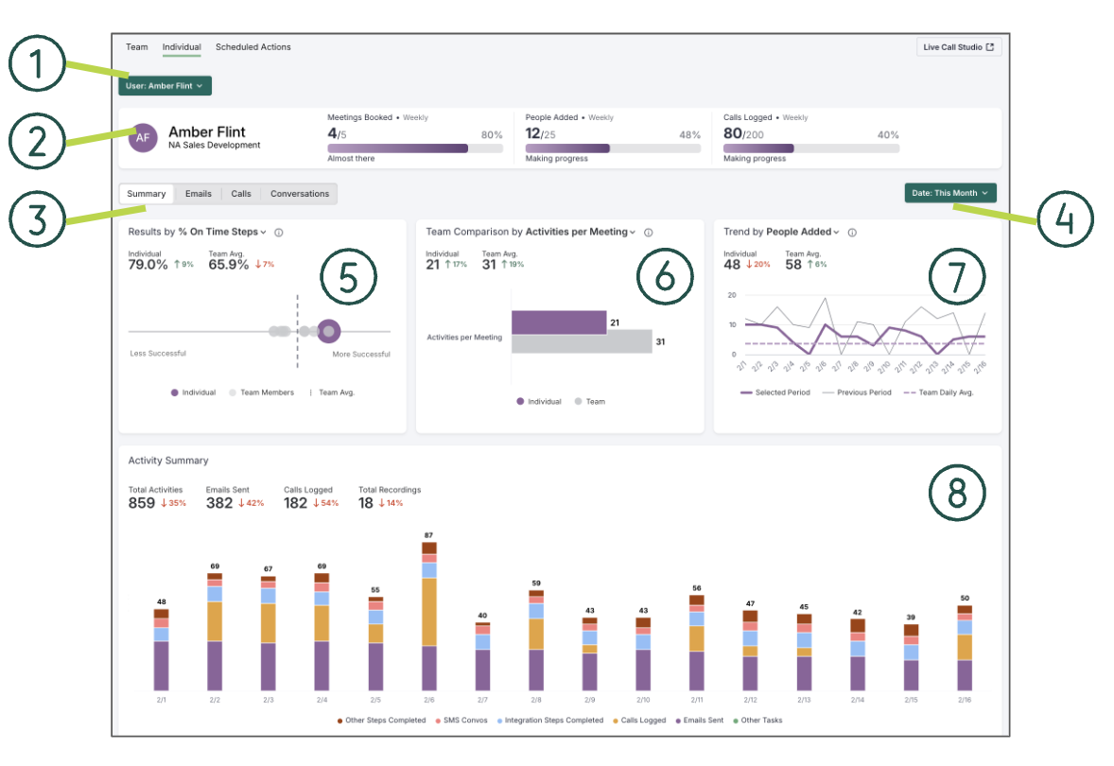Click the Meetings Booked progress bar
Screen dimensions: 1114x766
pos(415,148)
